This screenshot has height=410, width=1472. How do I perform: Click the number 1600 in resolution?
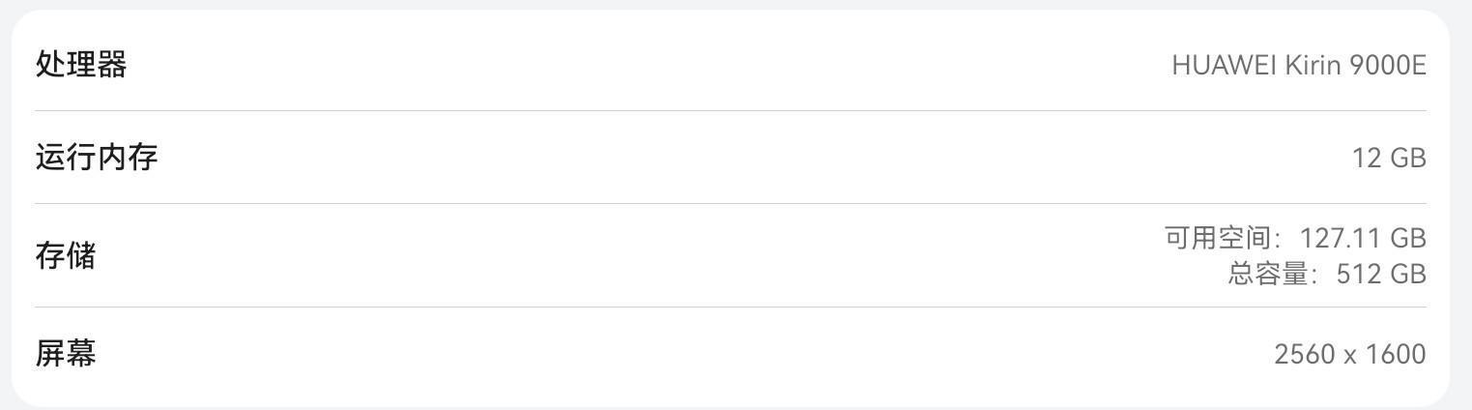pyautogui.click(x=1396, y=355)
